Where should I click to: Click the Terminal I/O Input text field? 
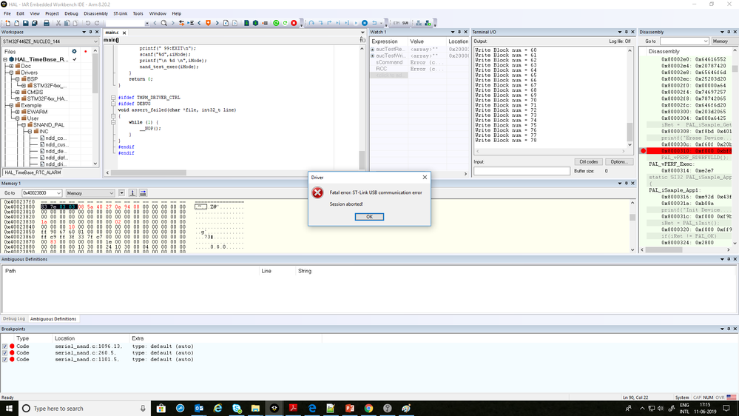point(522,171)
